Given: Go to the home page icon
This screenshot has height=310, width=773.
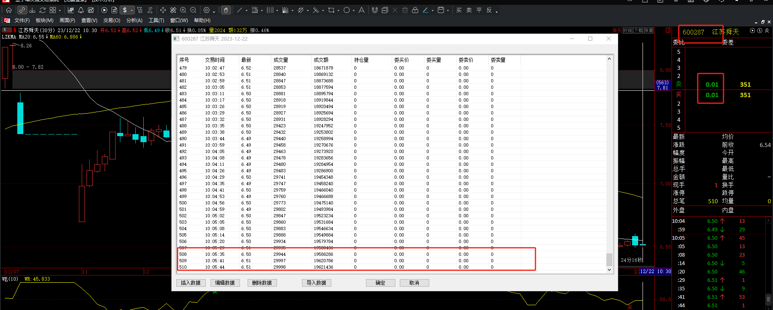Looking at the screenshot, I should (9, 10).
